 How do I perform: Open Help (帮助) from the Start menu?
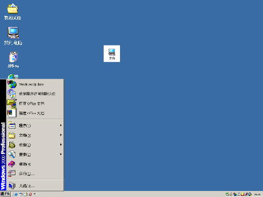point(35,164)
